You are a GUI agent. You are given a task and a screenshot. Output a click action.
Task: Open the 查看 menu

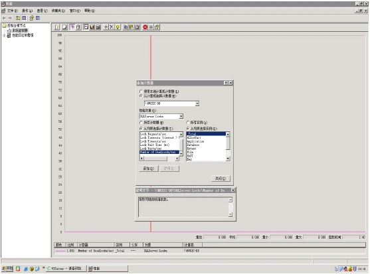tap(42, 11)
